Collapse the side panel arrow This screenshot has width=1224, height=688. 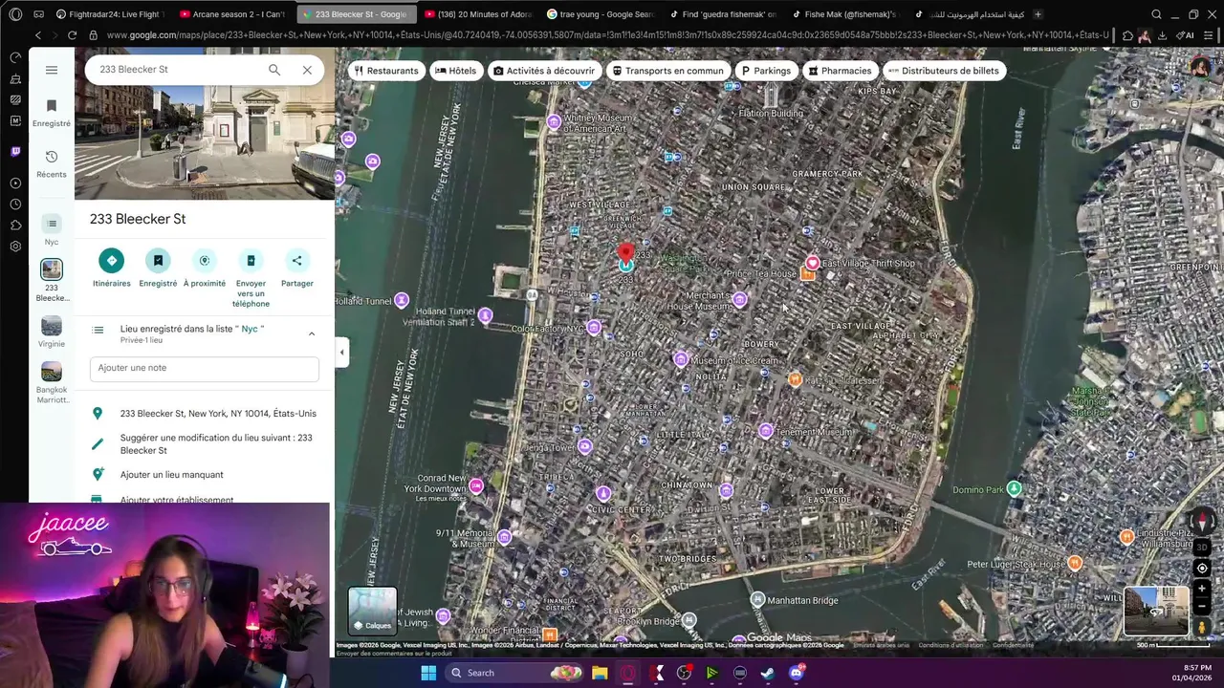(341, 352)
